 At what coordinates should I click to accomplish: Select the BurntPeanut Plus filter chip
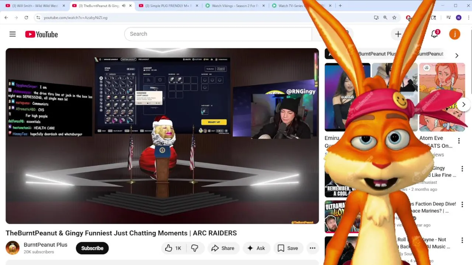377,54
